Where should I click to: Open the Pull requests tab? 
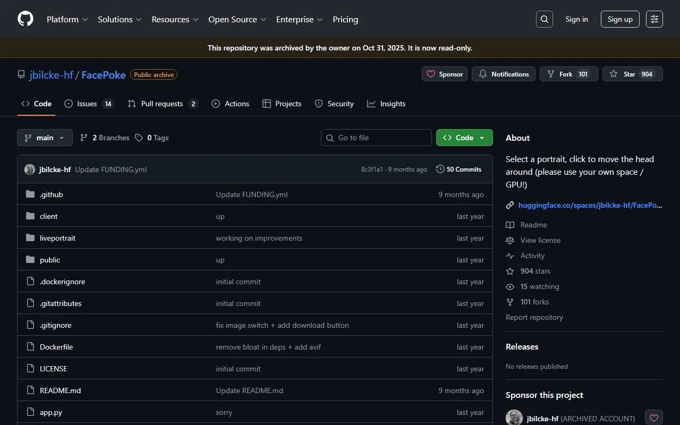click(x=163, y=104)
